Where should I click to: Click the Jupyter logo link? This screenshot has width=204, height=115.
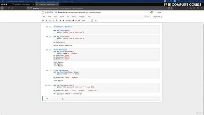[47, 12]
